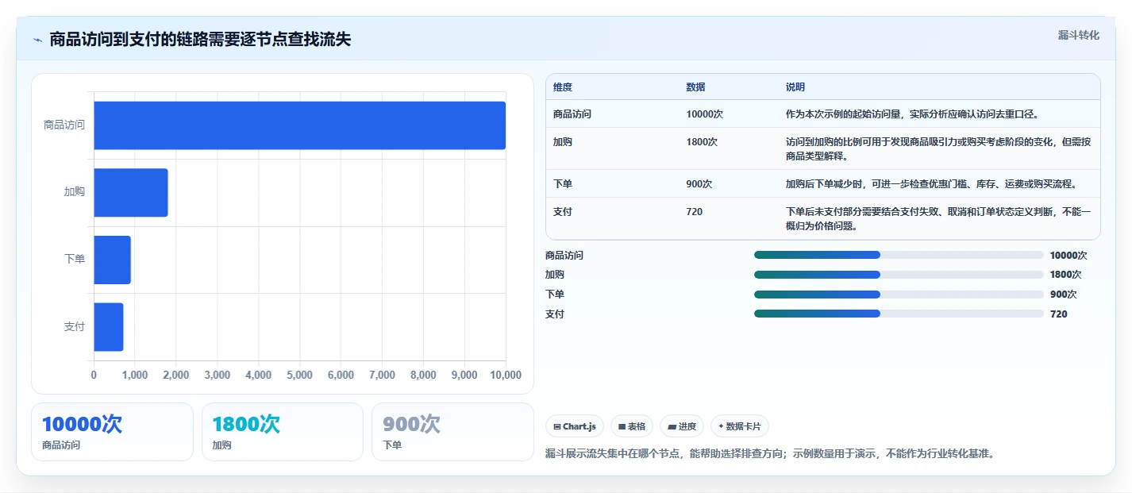
Task: Click the 商品访问 progress bar
Action: coord(899,255)
